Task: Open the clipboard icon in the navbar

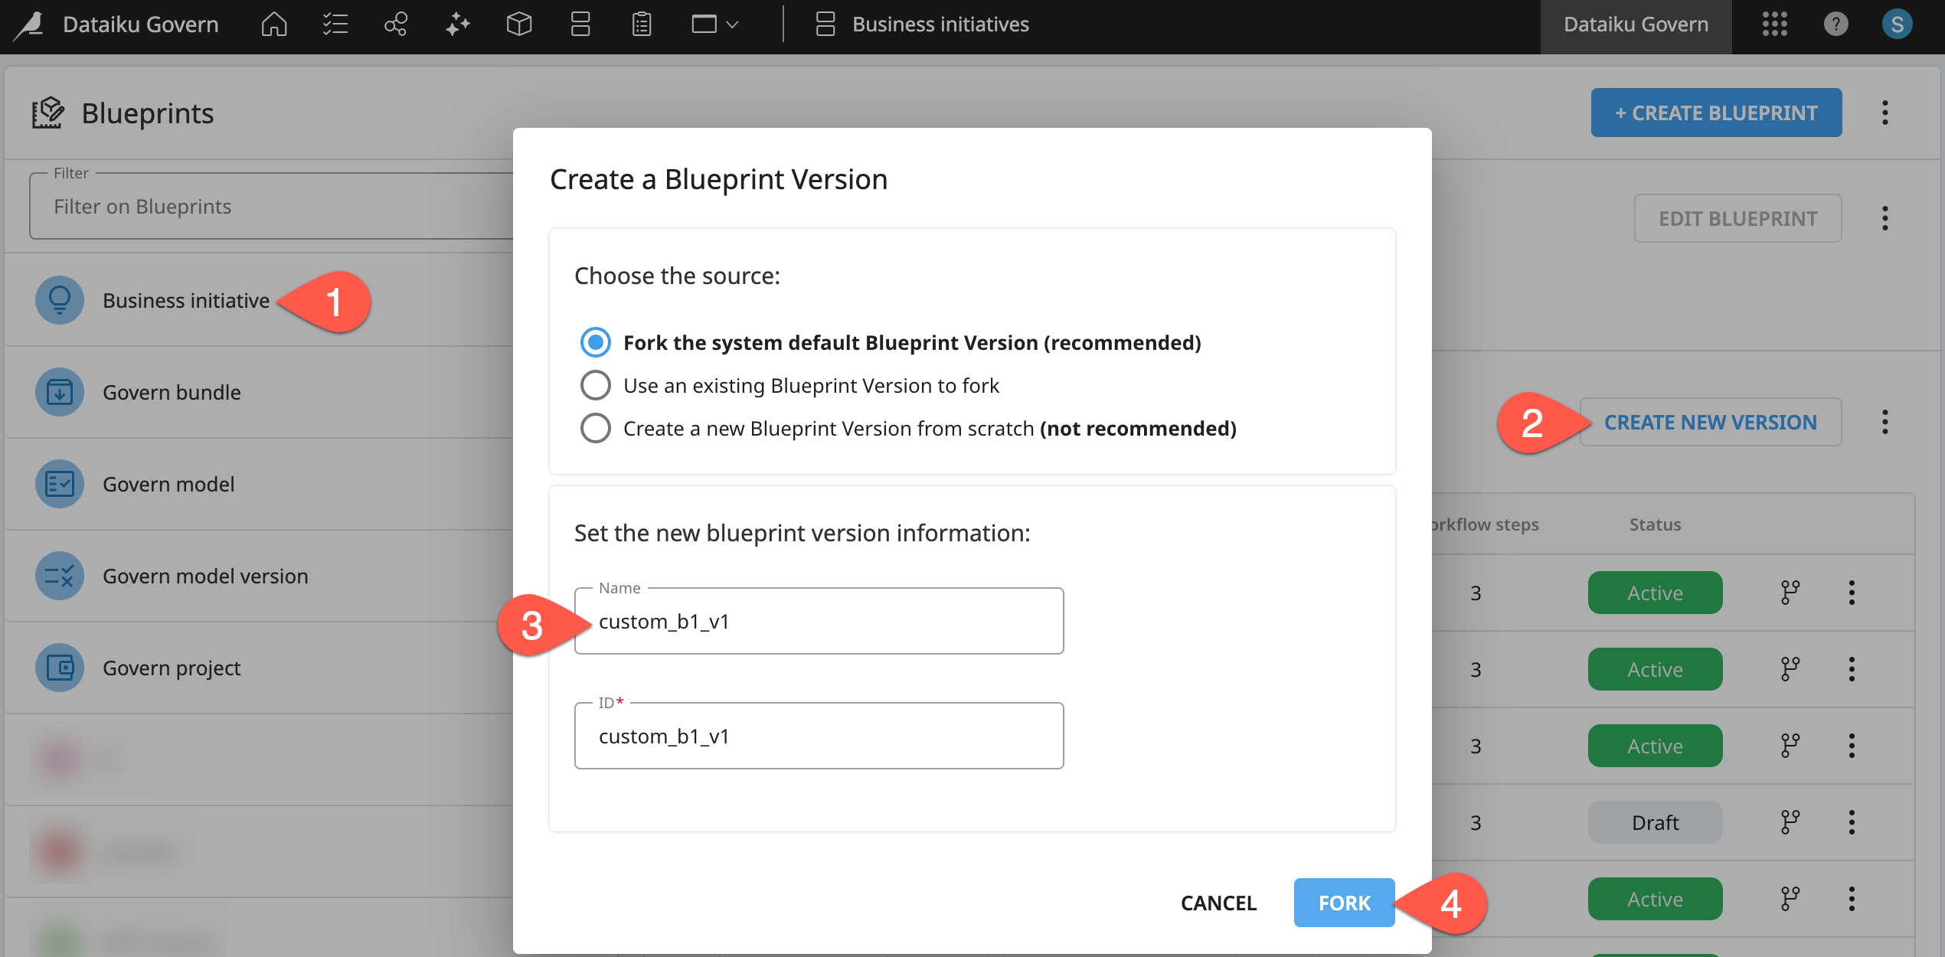Action: 642,24
